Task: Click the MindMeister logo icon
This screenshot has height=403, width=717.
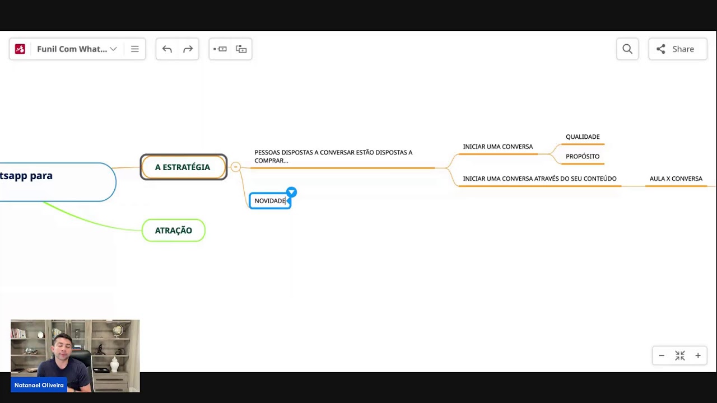Action: coord(20,49)
